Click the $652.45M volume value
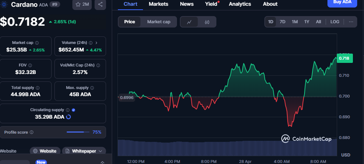 pyautogui.click(x=71, y=50)
